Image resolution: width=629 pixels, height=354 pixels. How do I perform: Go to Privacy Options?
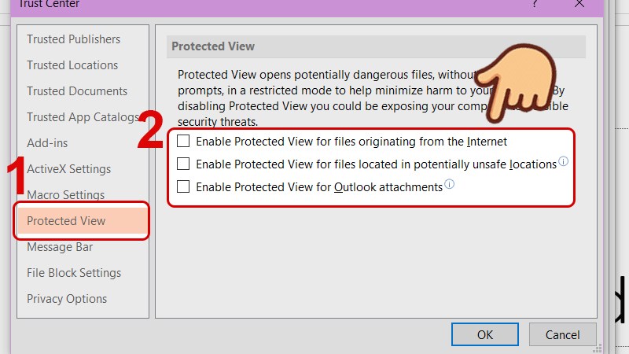67,299
